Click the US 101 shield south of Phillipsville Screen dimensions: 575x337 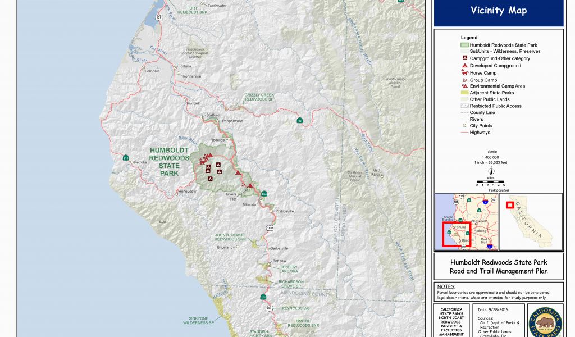pyautogui.click(x=270, y=227)
